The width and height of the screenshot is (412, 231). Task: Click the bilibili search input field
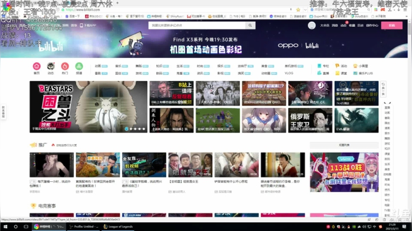197,26
